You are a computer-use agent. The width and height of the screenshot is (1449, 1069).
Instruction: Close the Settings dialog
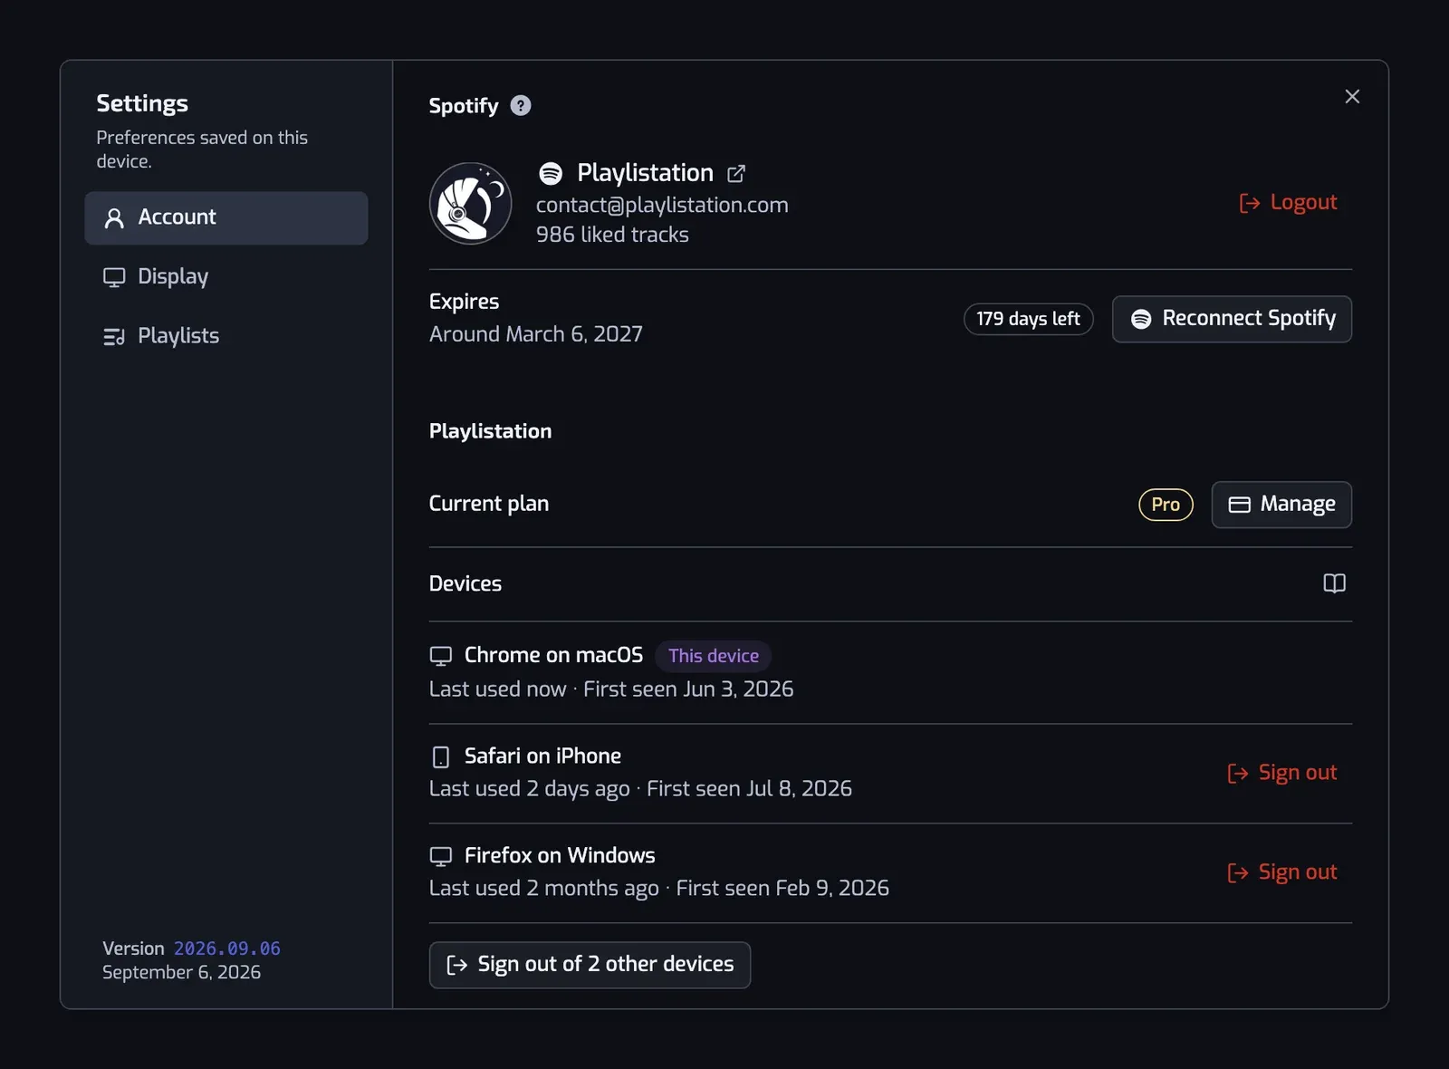[1352, 97]
